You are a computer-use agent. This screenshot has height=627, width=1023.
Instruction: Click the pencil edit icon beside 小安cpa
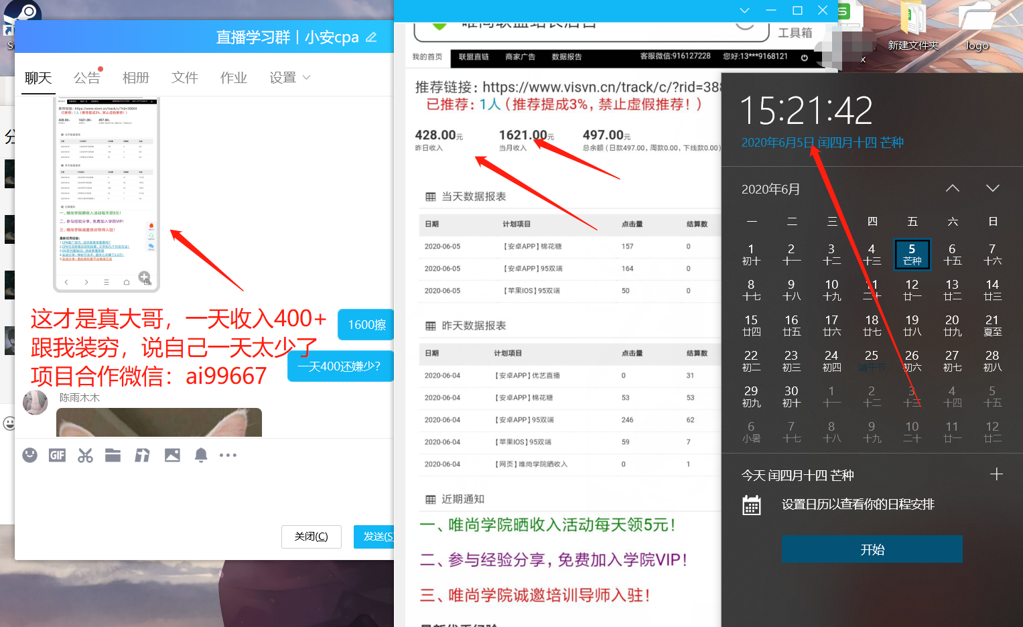pos(371,38)
